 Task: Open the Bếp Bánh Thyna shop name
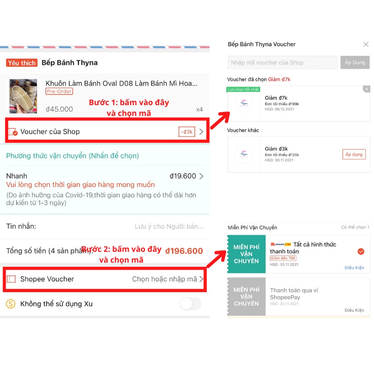pos(69,63)
